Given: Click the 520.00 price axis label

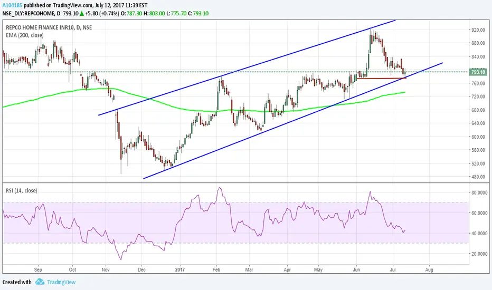Looking at the screenshot, I should (x=478, y=163).
